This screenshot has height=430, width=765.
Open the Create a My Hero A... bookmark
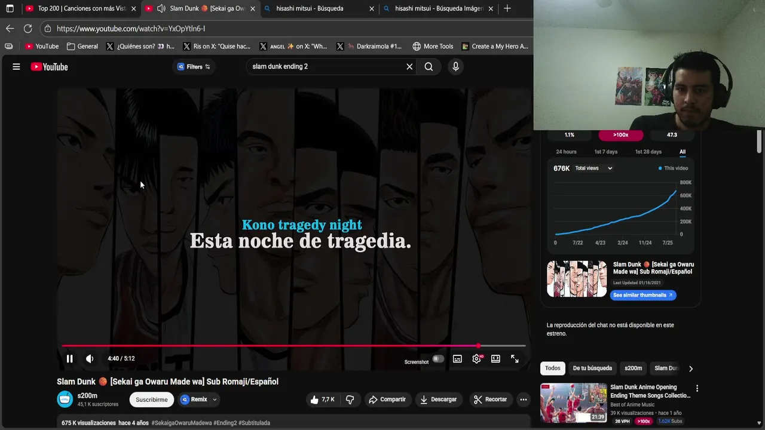point(495,46)
